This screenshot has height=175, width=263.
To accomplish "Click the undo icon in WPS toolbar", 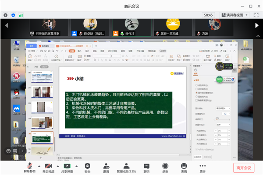I will pos(57,51).
